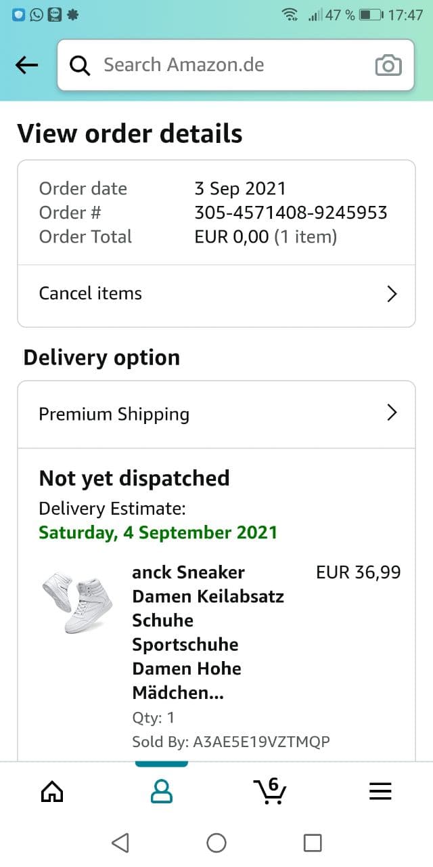Image resolution: width=433 pixels, height=867 pixels.
Task: Tap the battery indicator in the status bar
Action: (x=371, y=15)
